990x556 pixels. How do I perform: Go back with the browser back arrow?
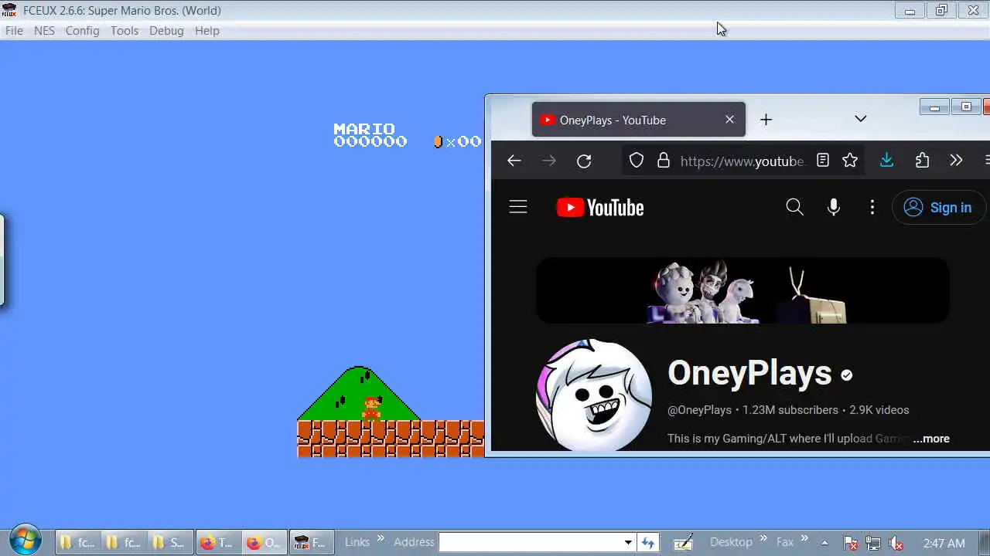[x=514, y=161]
